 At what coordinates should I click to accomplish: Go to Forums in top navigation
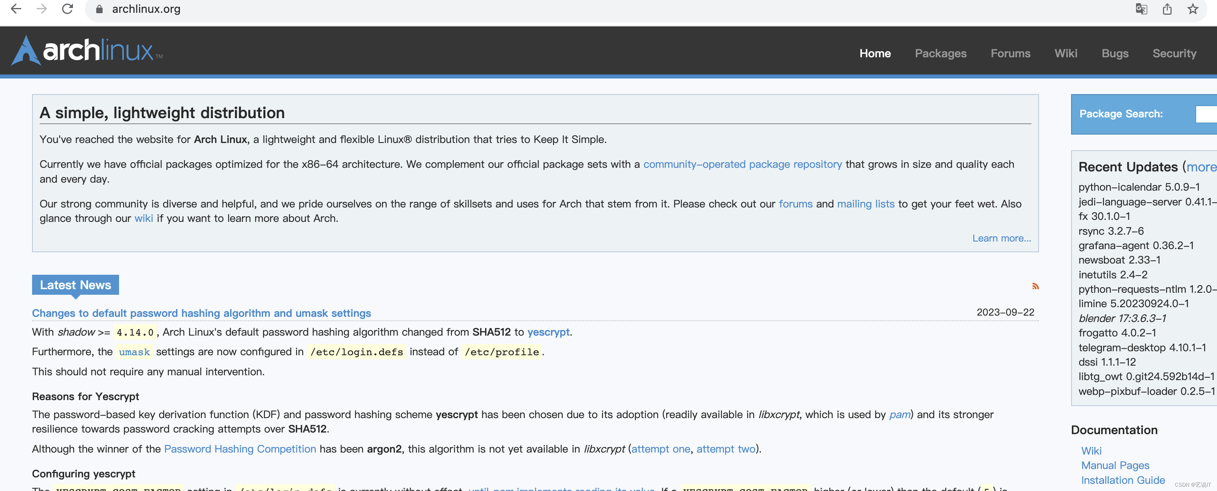point(1010,53)
